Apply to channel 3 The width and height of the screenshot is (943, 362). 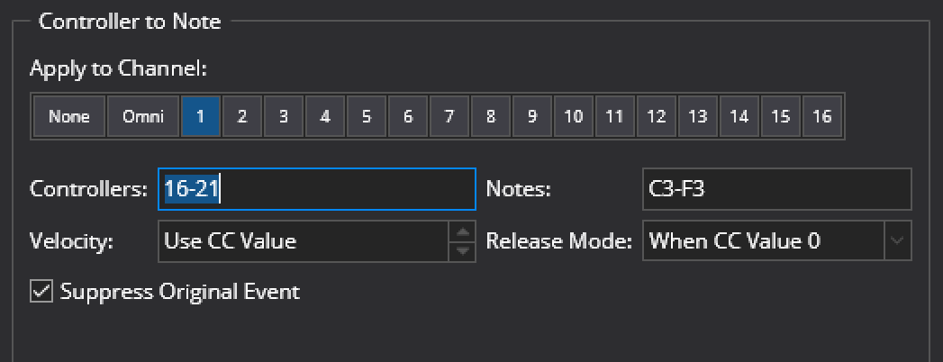click(x=284, y=116)
